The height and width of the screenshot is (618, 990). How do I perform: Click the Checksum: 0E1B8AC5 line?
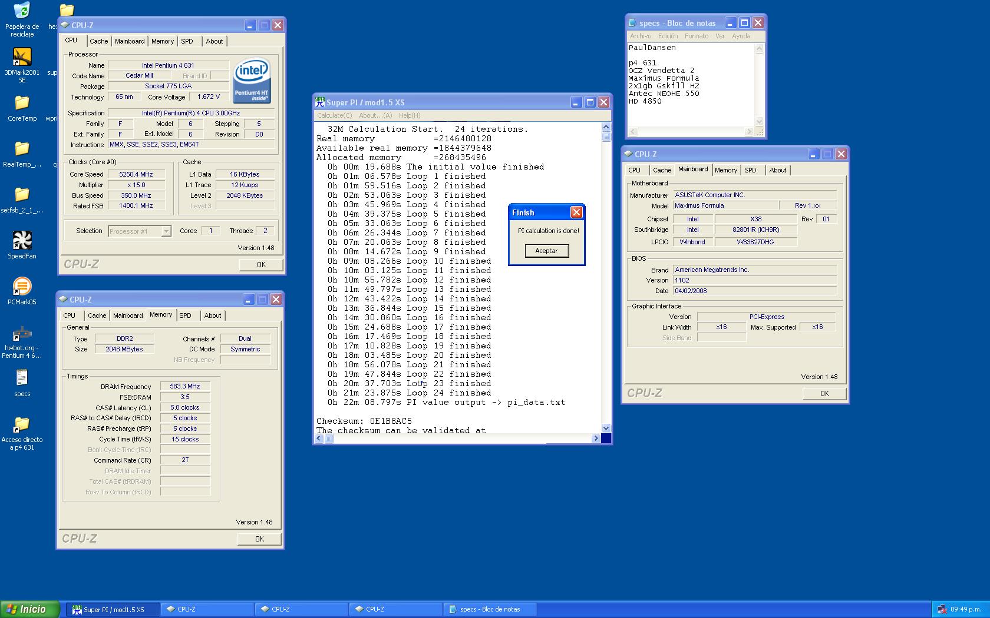(x=364, y=421)
